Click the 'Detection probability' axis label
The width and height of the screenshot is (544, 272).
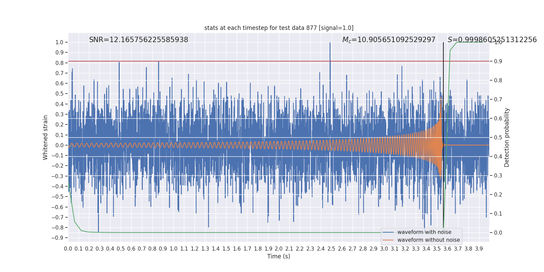507,137
